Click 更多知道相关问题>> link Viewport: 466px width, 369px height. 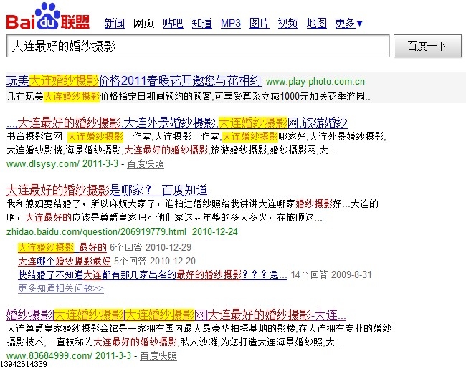[x=61, y=288]
